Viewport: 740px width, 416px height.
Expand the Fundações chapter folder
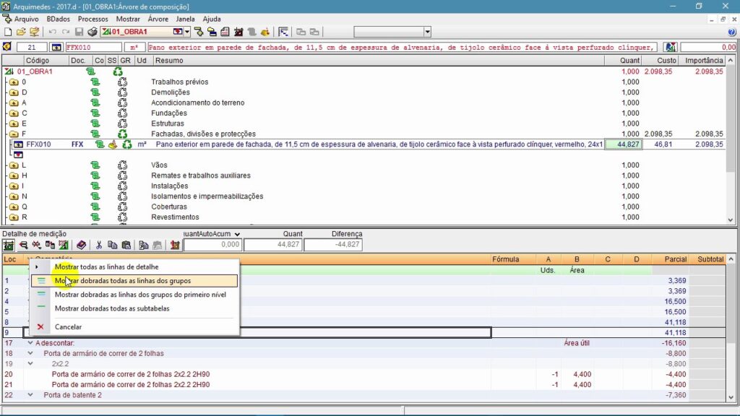click(13, 113)
